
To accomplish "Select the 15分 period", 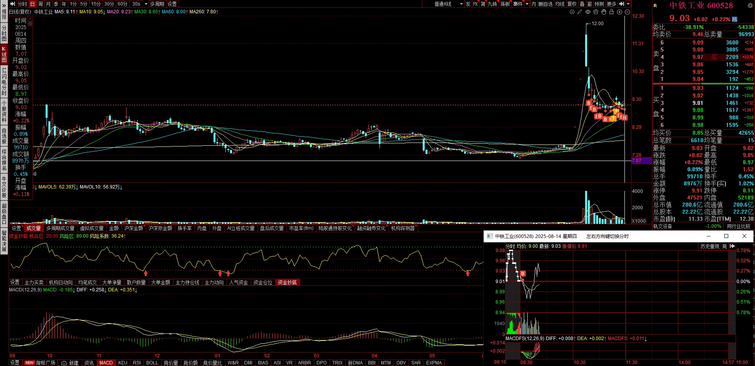I will (96, 4).
